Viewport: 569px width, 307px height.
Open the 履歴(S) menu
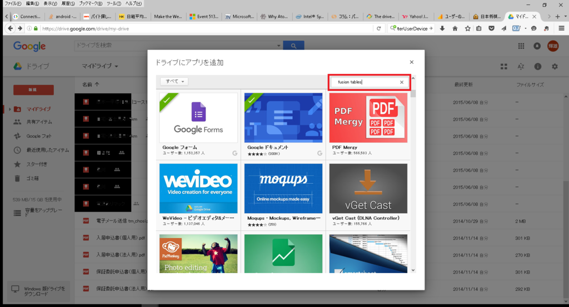click(x=68, y=3)
